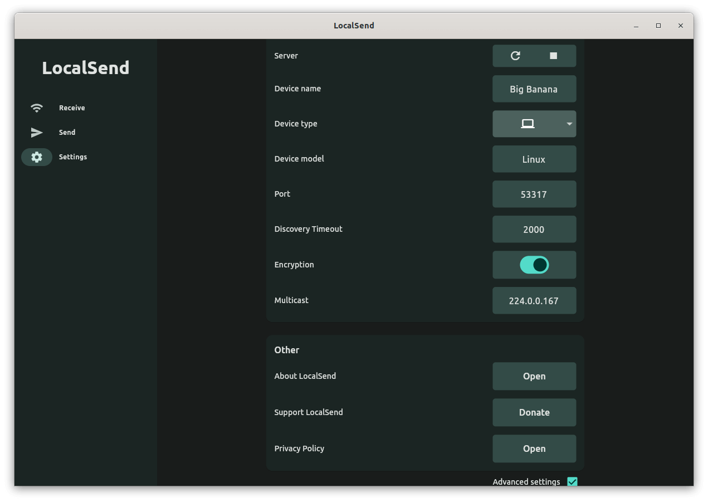Click the Send paper plane icon
The height and width of the screenshot is (502, 708).
36,133
